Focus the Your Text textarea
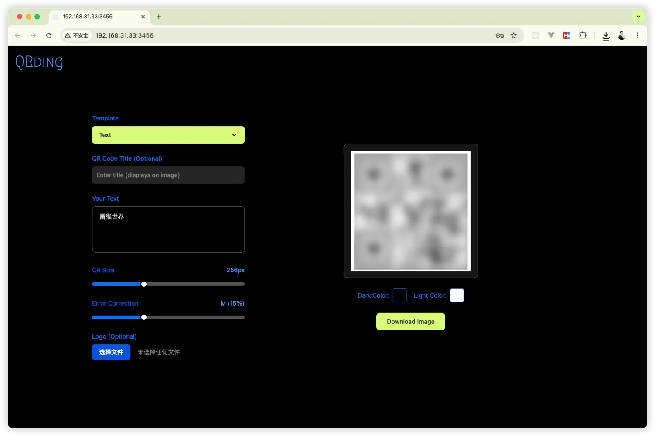Image resolution: width=655 pixels, height=436 pixels. click(x=168, y=230)
